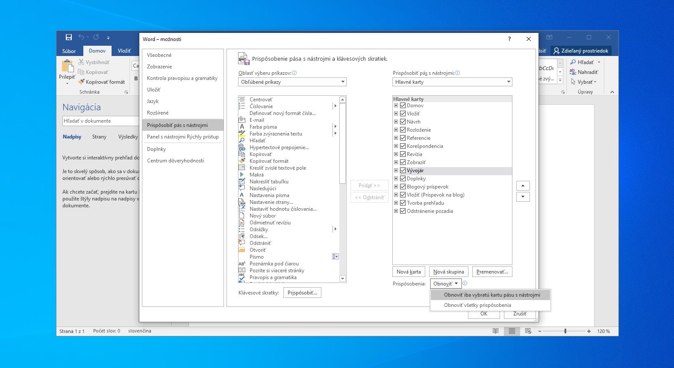
Task: Click the Zrušiť button
Action: tap(520, 314)
